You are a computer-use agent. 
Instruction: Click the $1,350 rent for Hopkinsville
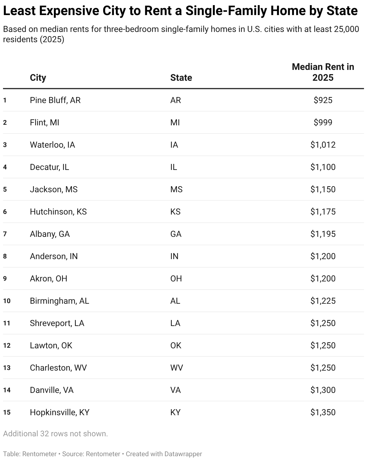(323, 412)
